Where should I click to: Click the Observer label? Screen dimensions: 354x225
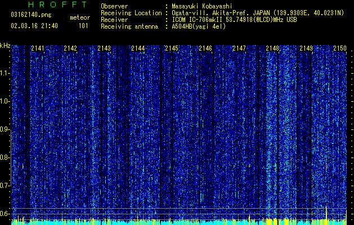(x=114, y=6)
